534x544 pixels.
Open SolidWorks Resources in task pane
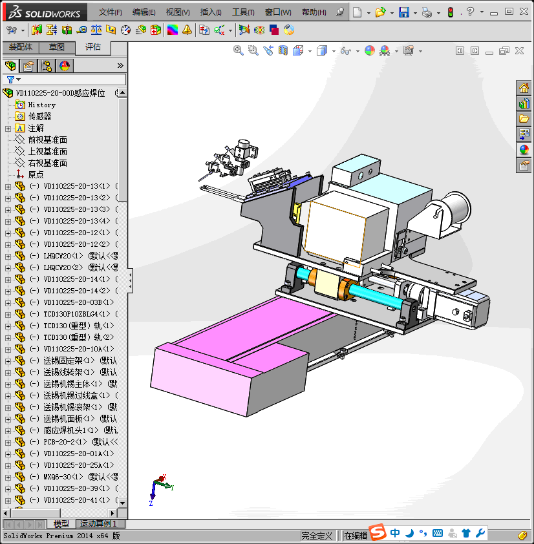(524, 89)
